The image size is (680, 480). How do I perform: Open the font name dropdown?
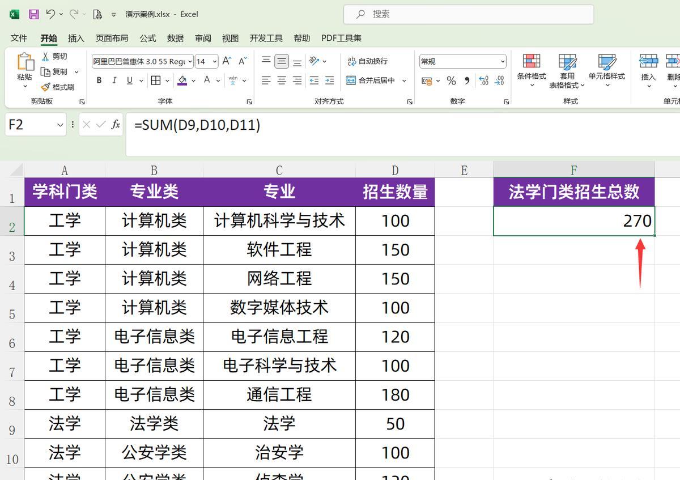pos(190,61)
